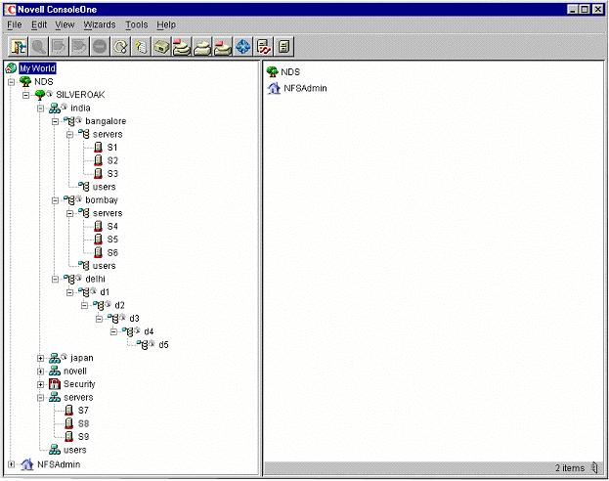
Task: Click the magnifying glass Find toolbar icon
Action: point(38,47)
